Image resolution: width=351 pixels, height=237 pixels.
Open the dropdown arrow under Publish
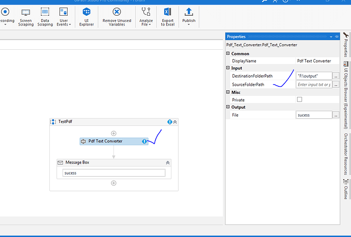[x=189, y=24]
